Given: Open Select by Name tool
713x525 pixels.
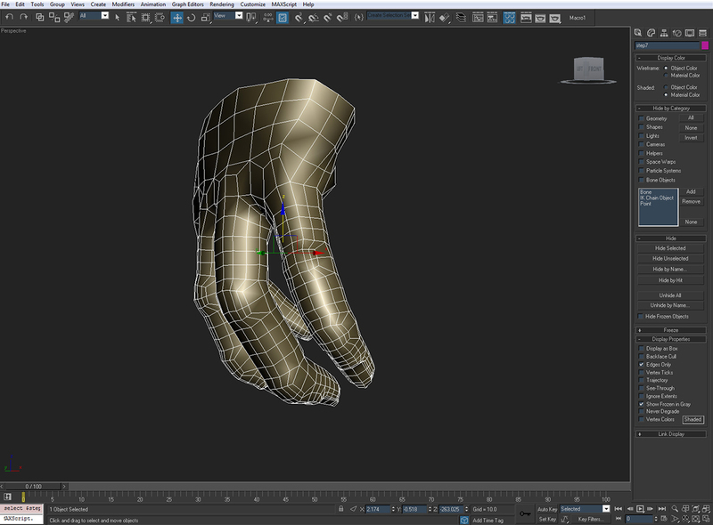Looking at the screenshot, I should 131,17.
